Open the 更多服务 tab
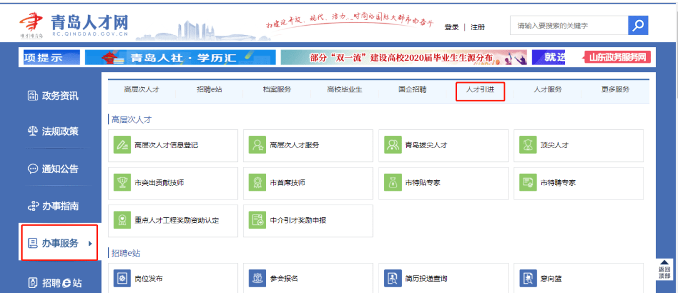Screen dimensions: 678x293 coord(614,90)
